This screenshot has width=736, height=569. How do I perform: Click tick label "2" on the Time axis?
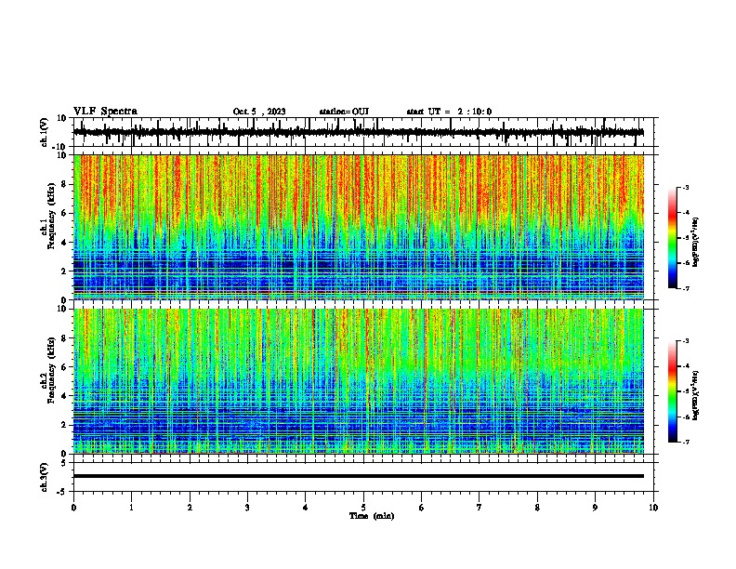(x=190, y=508)
